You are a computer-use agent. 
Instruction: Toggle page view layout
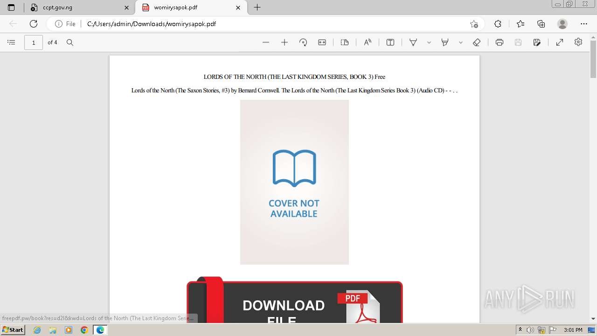(345, 42)
